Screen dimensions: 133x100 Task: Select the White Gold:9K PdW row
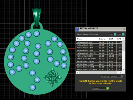99,59
